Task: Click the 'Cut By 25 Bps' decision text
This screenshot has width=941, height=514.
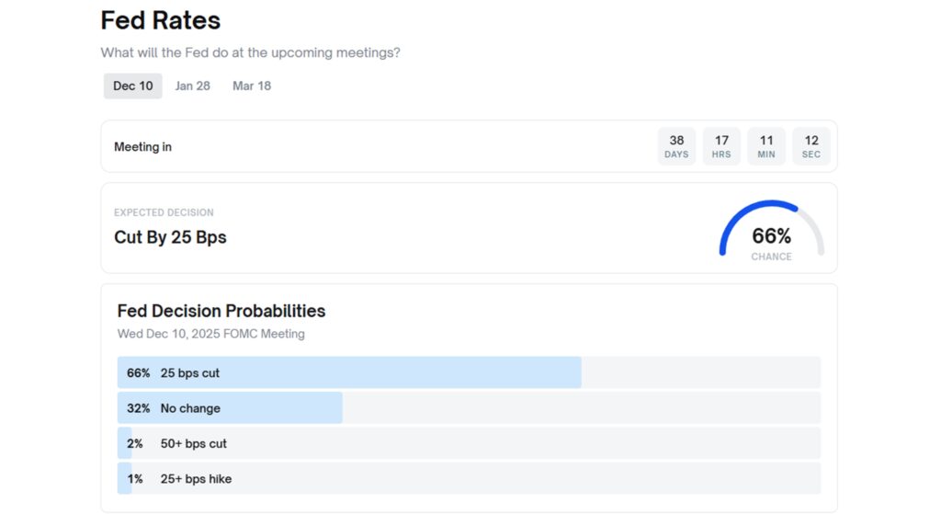Action: click(170, 237)
